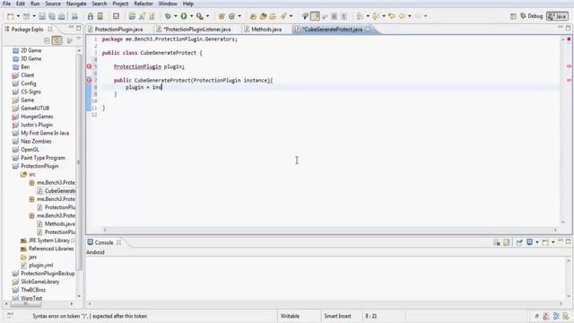The image size is (574, 323).
Task: Switch to ProtectionPlugin.java tab
Action: pos(118,30)
